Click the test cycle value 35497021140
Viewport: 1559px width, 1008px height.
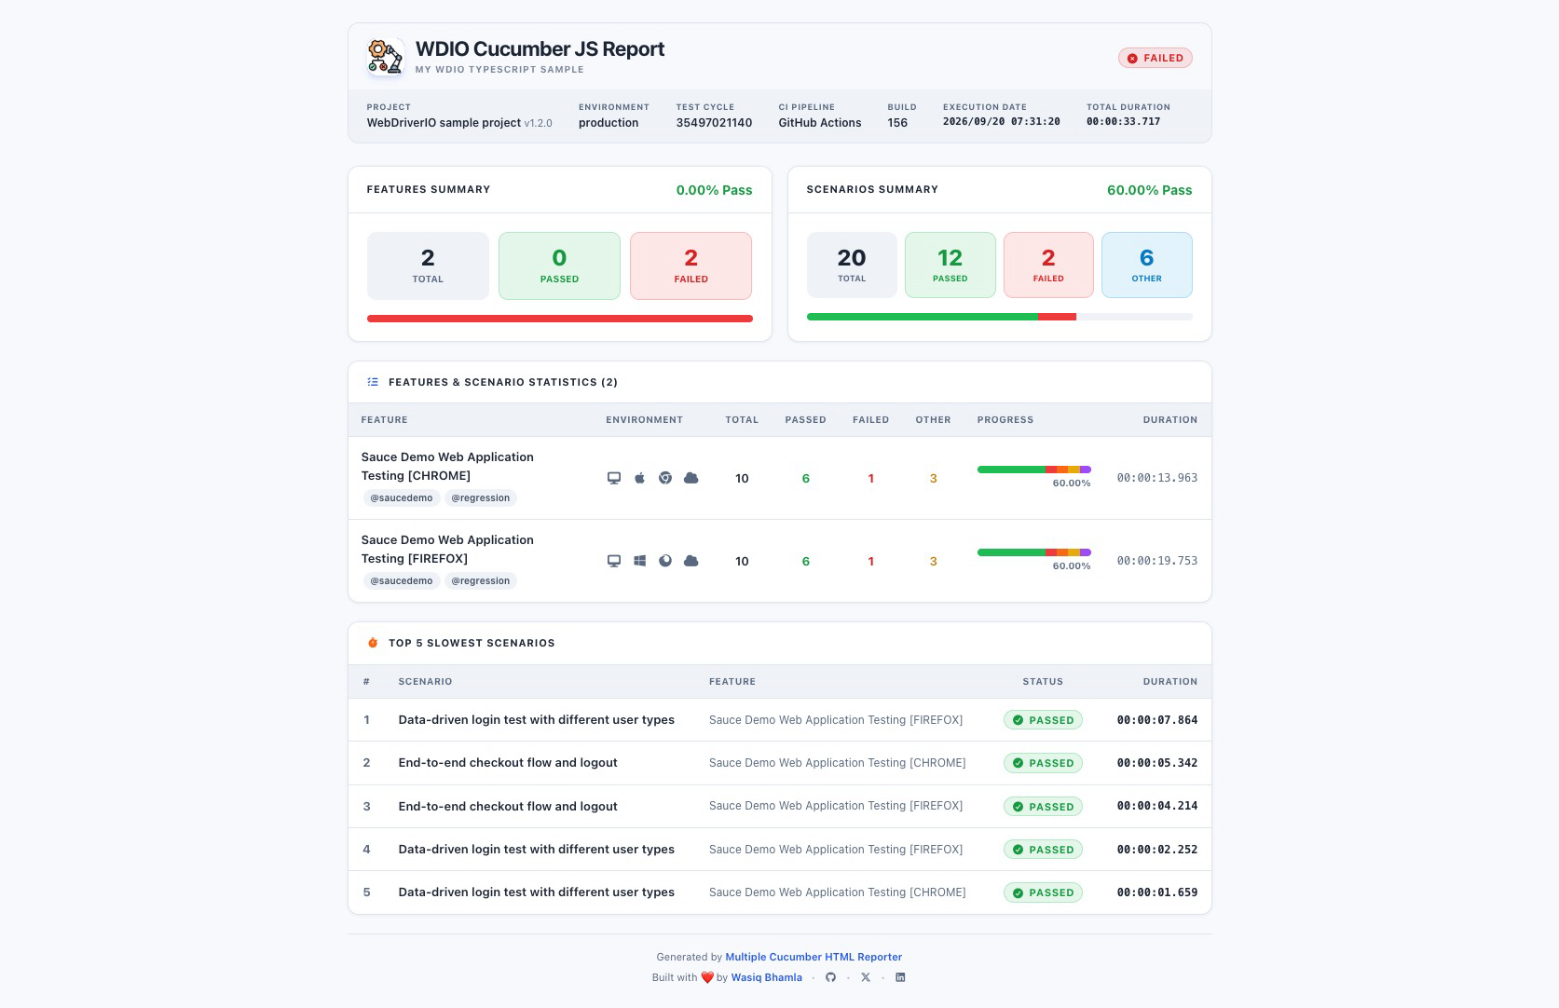(714, 122)
